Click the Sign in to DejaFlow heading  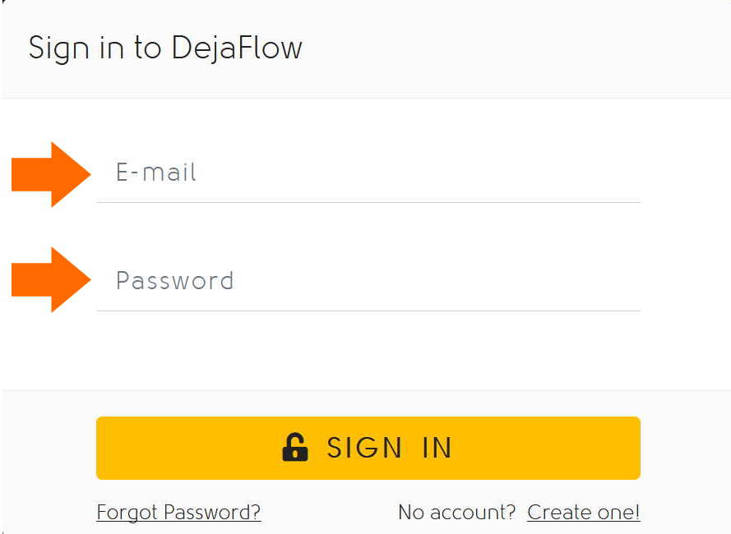164,48
